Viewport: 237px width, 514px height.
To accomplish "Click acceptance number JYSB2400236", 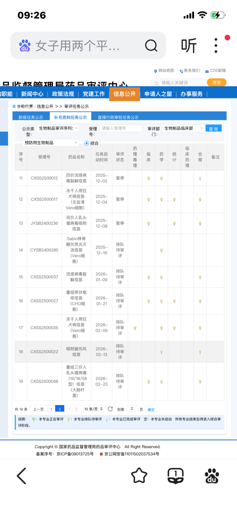I will point(44,223).
